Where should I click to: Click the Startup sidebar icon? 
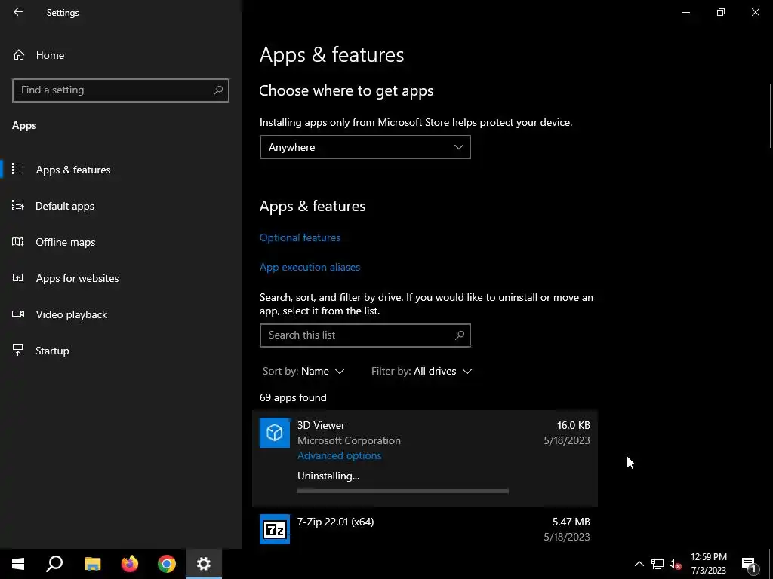[x=18, y=350]
